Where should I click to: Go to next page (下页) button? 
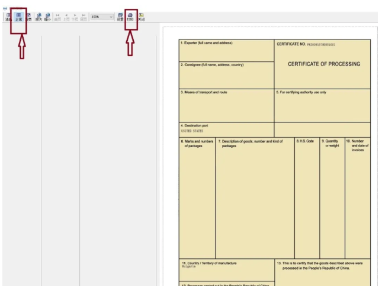[75, 17]
